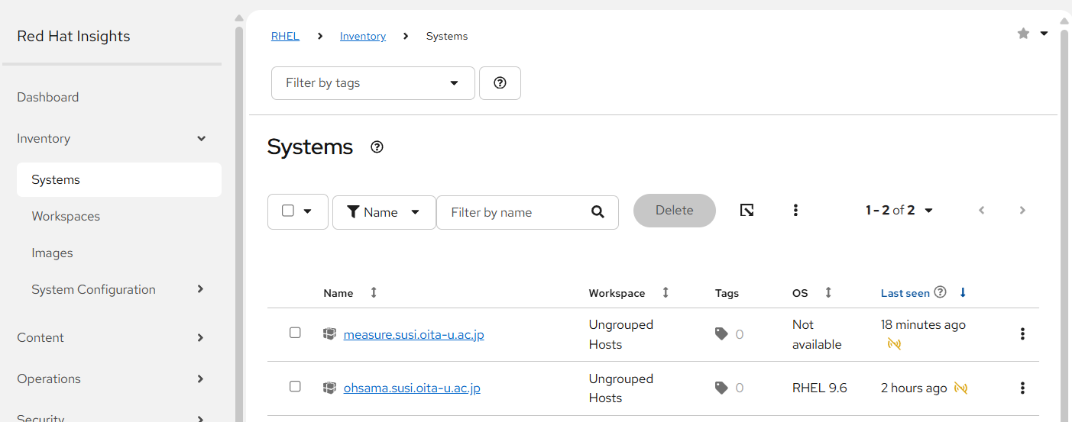Click the search magnifier in name filter
The width and height of the screenshot is (1072, 422).
tap(598, 212)
